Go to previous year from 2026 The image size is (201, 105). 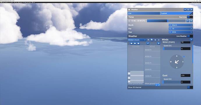[x=170, y=32]
